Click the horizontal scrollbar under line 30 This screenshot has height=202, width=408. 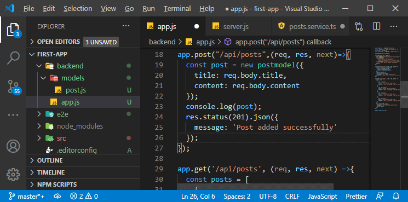[255, 187]
